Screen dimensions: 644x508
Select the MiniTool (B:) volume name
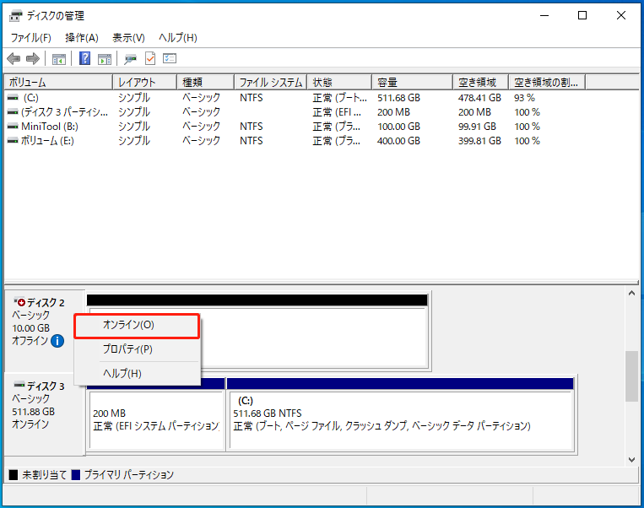pos(50,127)
